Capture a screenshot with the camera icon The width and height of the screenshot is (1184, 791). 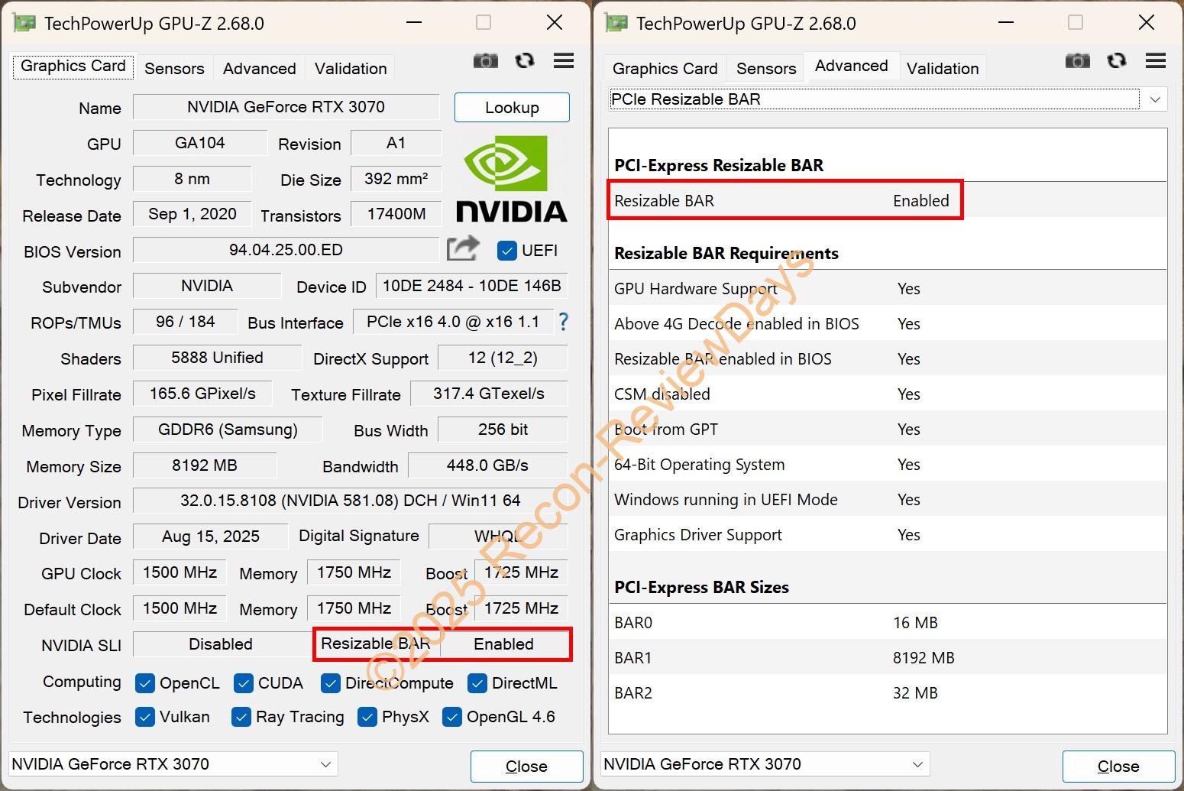tap(486, 60)
